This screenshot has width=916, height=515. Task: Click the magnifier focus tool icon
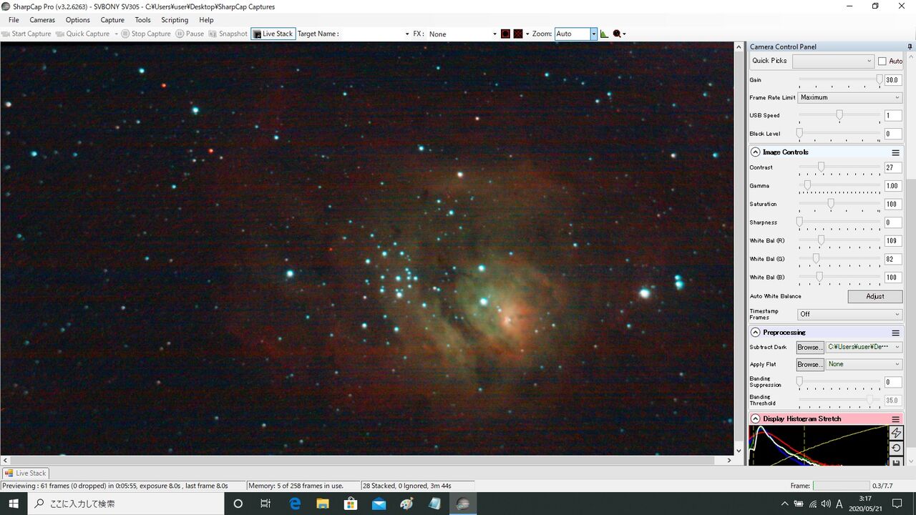pos(617,34)
